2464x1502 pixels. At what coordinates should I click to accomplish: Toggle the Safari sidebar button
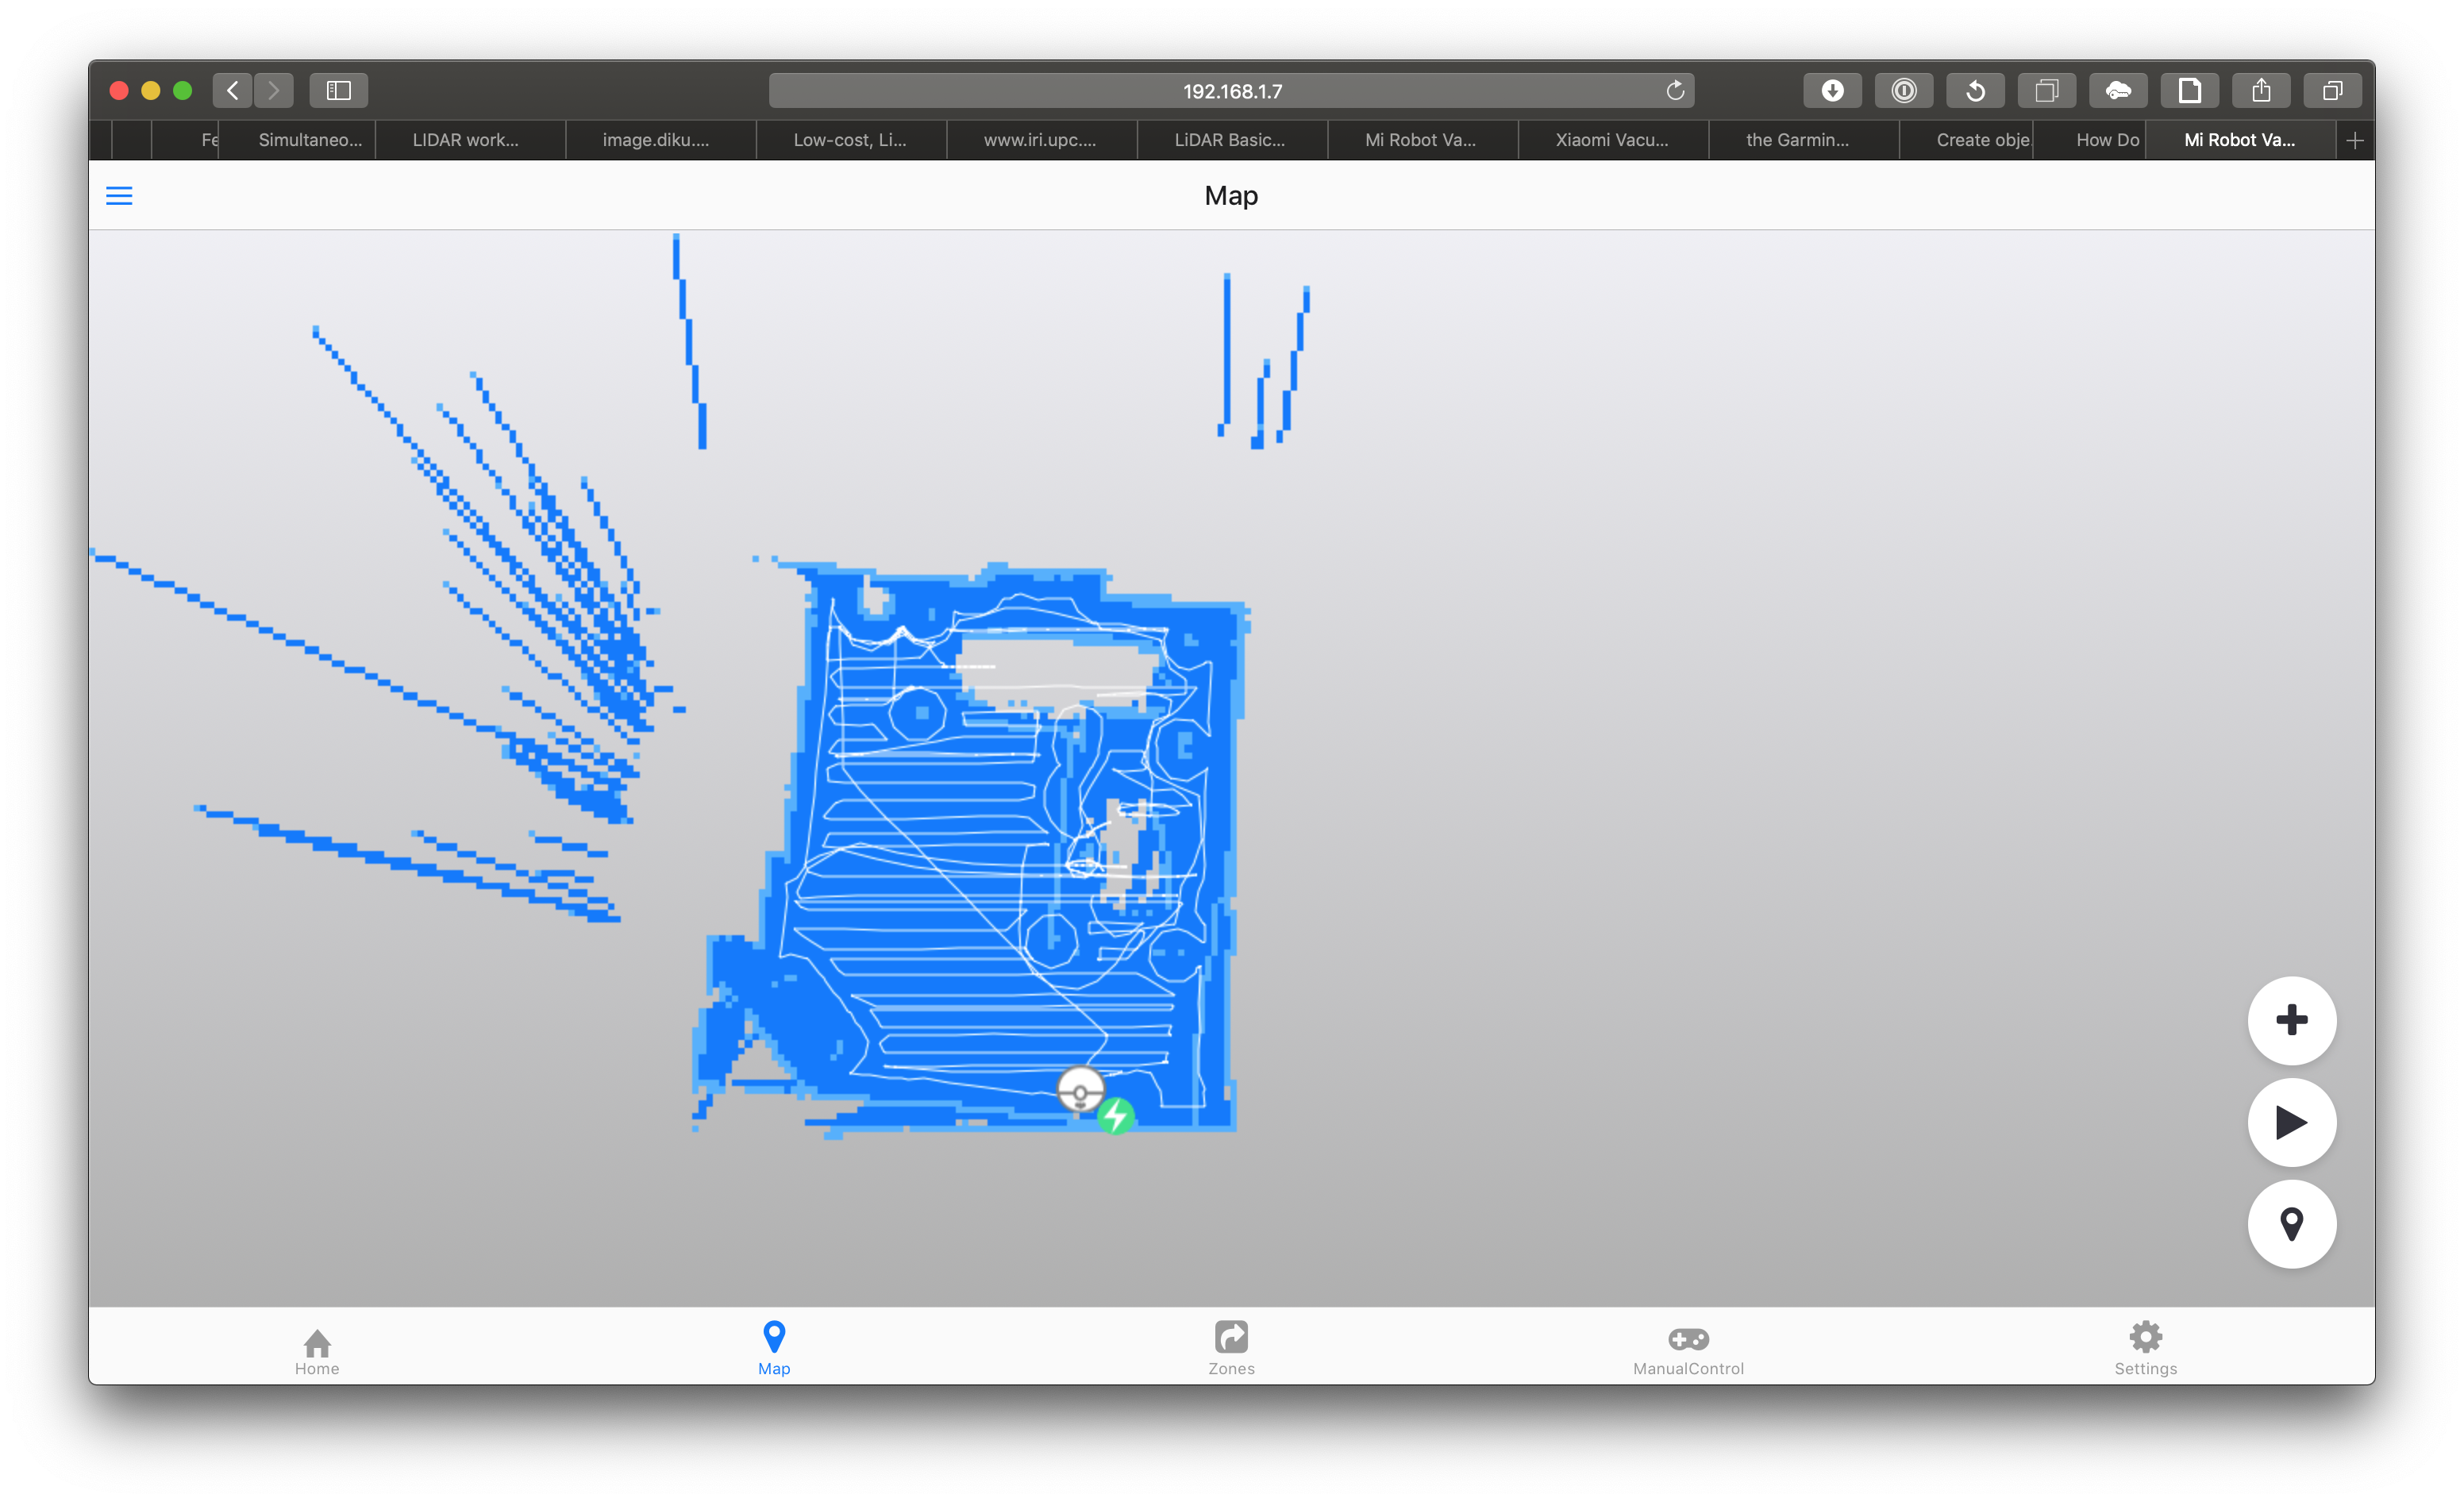point(339,91)
